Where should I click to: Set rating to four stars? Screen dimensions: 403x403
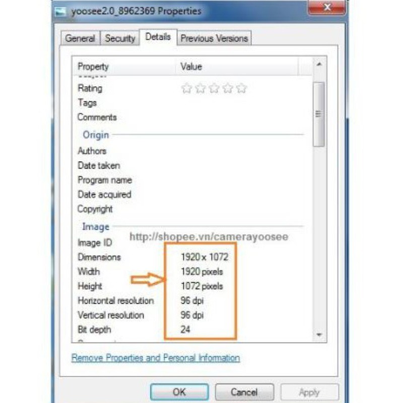(228, 89)
